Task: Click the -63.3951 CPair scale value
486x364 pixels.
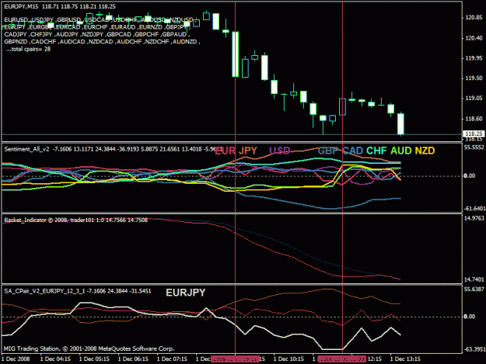Action: [474, 349]
